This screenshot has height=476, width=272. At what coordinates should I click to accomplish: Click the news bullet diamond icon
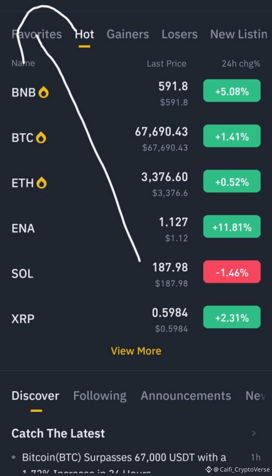pos(14,457)
